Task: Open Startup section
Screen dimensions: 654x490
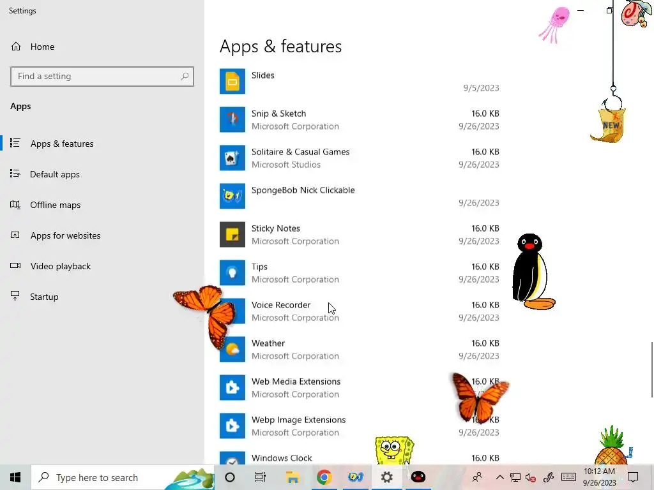Action: point(102,297)
